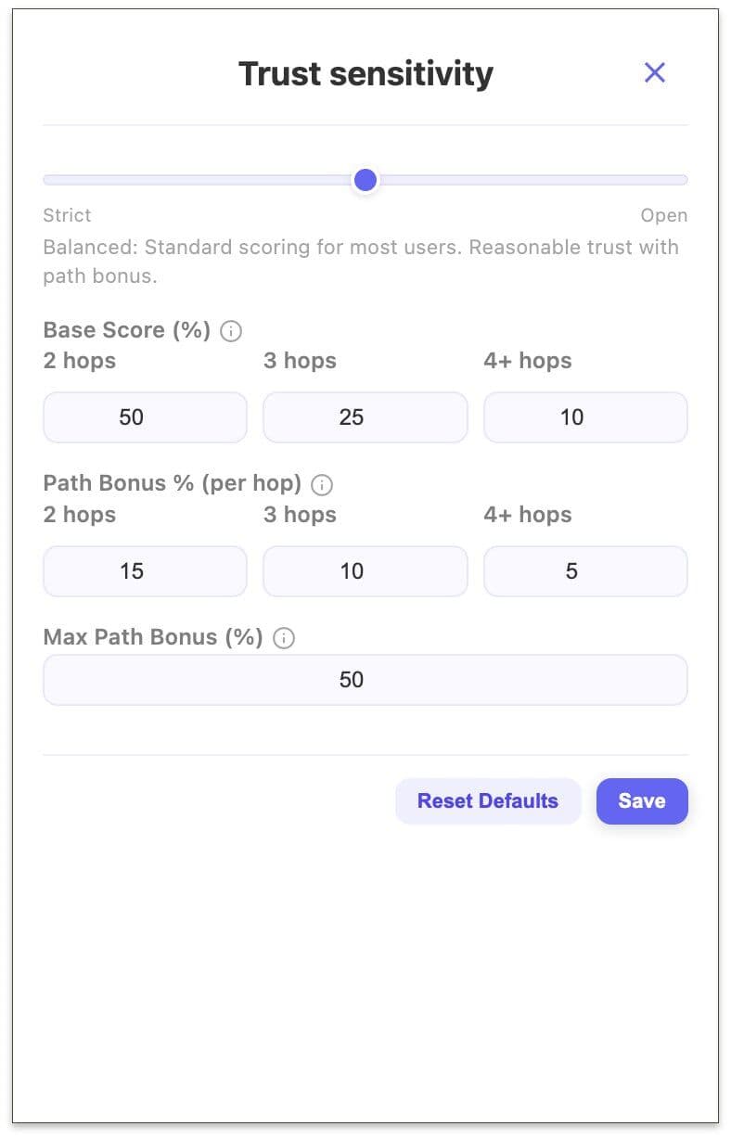This screenshot has height=1139, width=731.
Task: Click the slider handle knob
Action: coord(365,180)
